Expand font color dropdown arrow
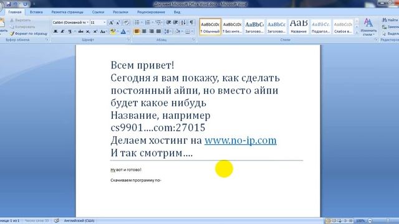This screenshot has height=224, width=399. (x=128, y=32)
